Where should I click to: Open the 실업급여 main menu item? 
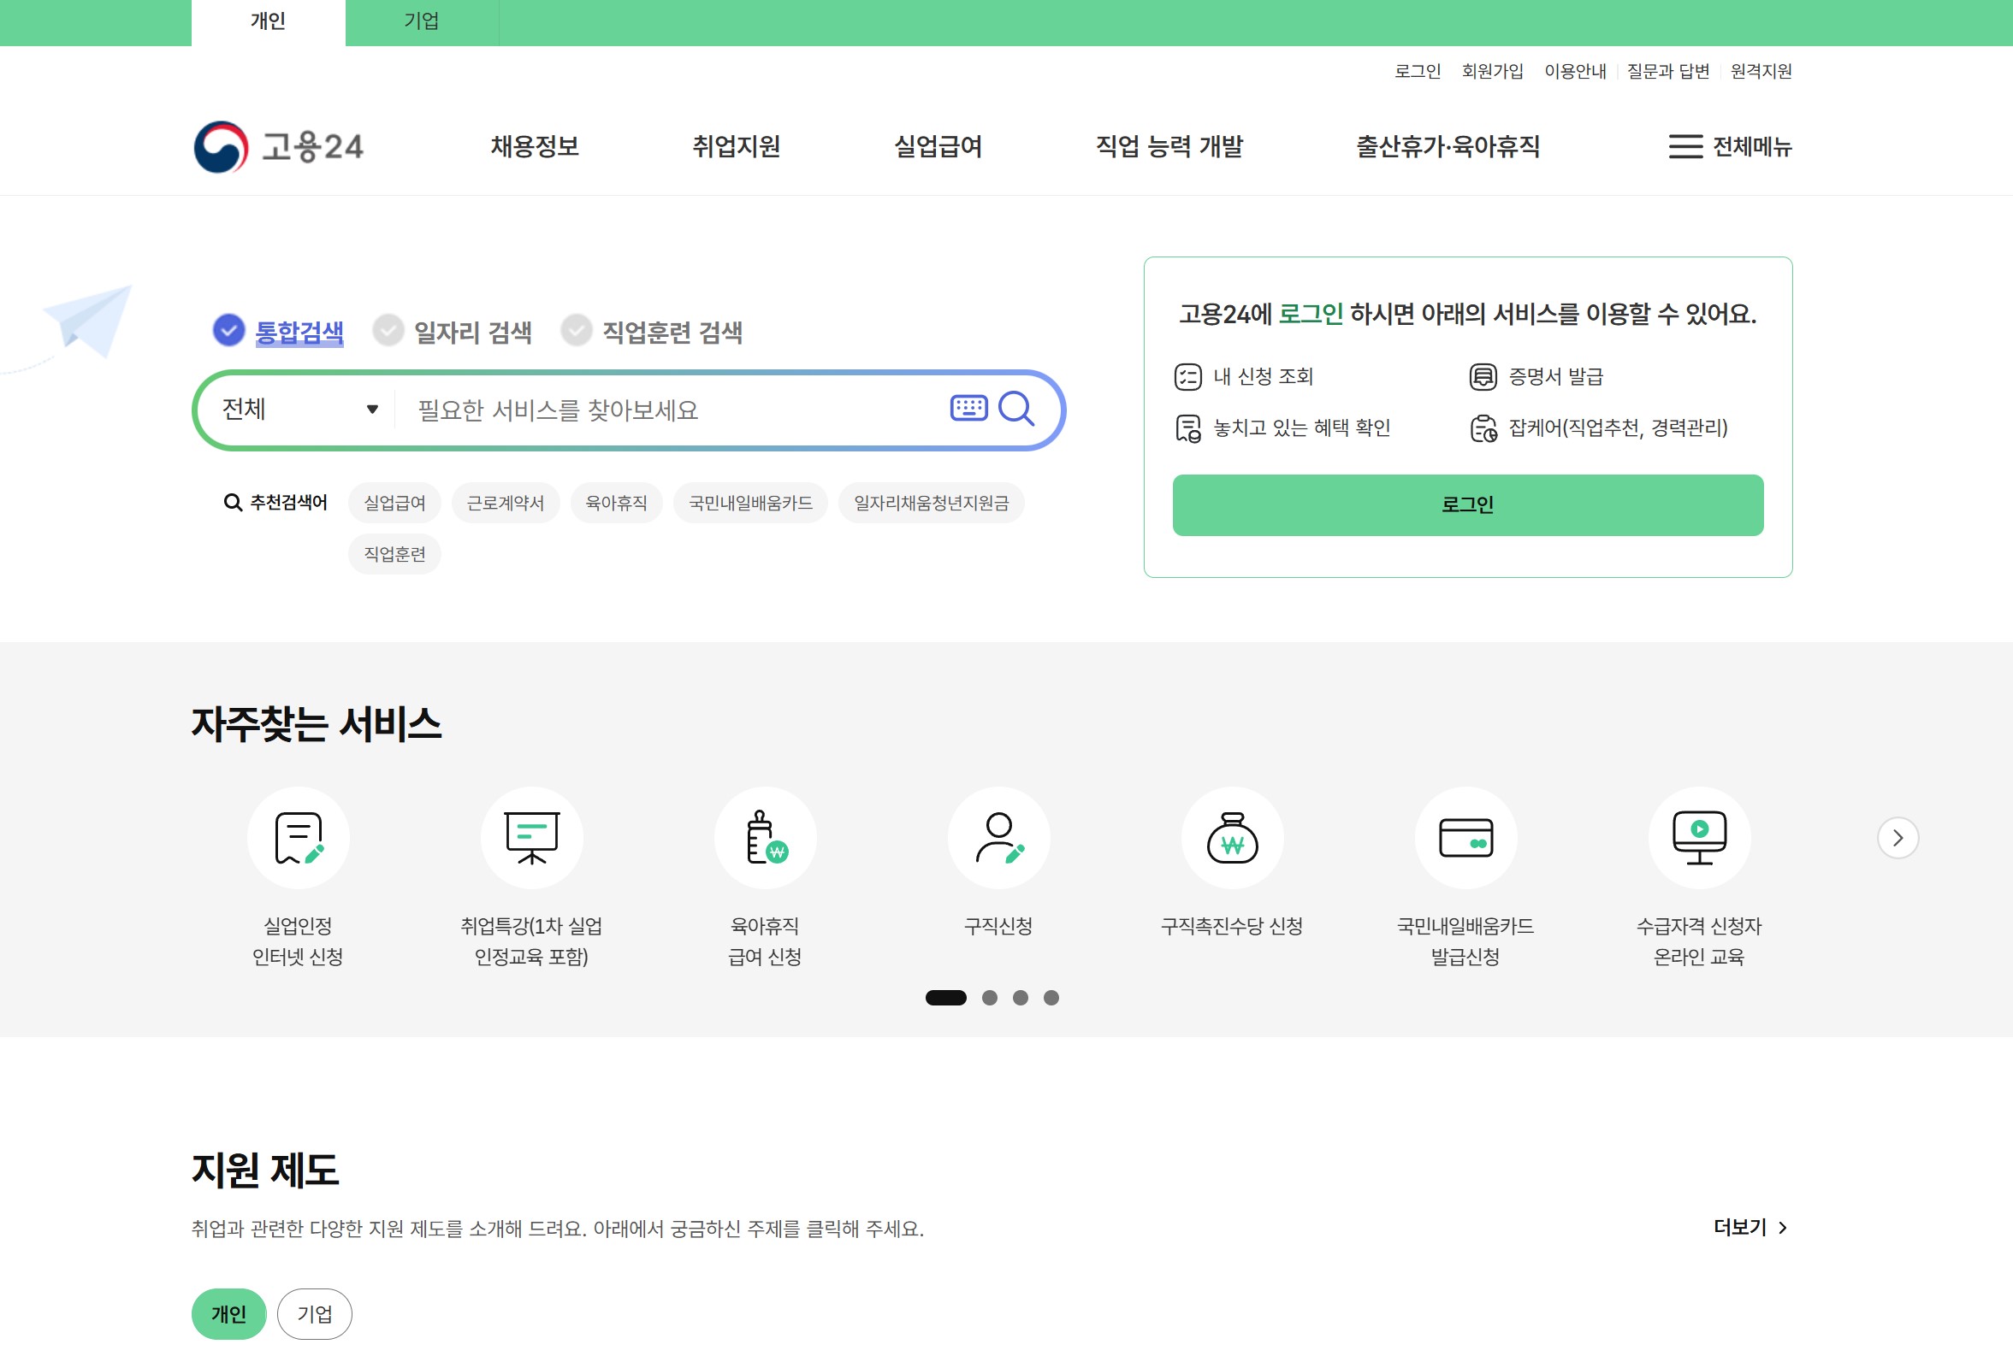(x=938, y=146)
